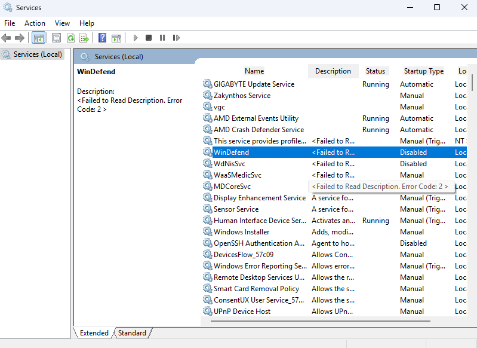Select the Human Interface Device Service name

coord(260,220)
